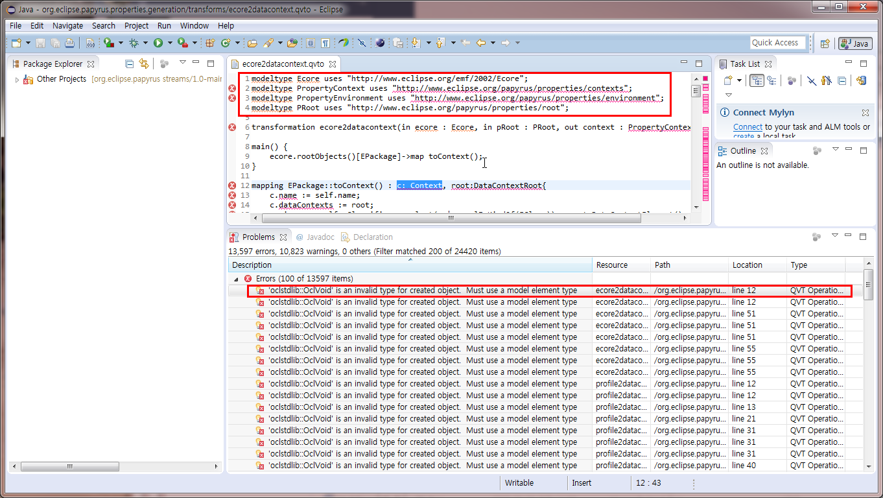Screen dimensions: 883x498
Task: Toggle Focus on Workweek in Task List
Action: tap(792, 80)
